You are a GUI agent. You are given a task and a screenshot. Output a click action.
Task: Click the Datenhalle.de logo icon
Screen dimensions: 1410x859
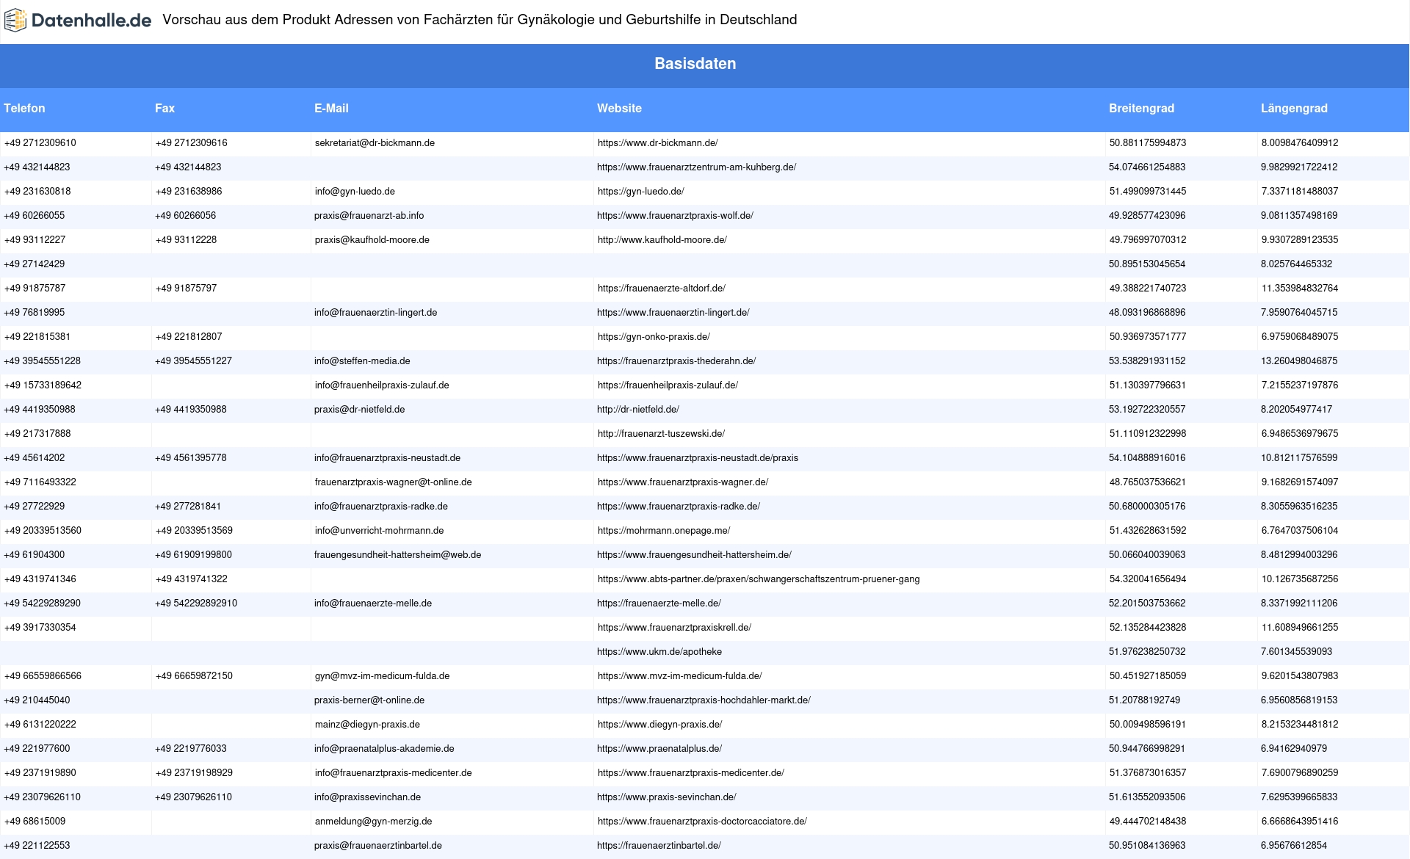coord(15,21)
